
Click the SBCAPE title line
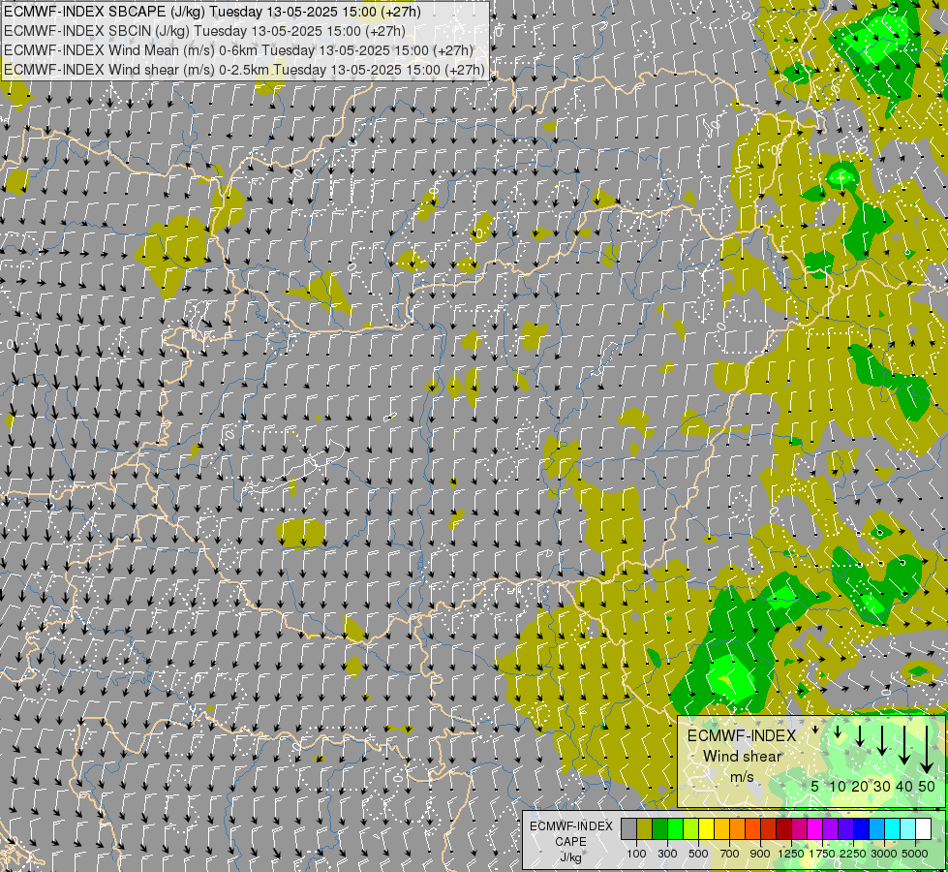(212, 12)
